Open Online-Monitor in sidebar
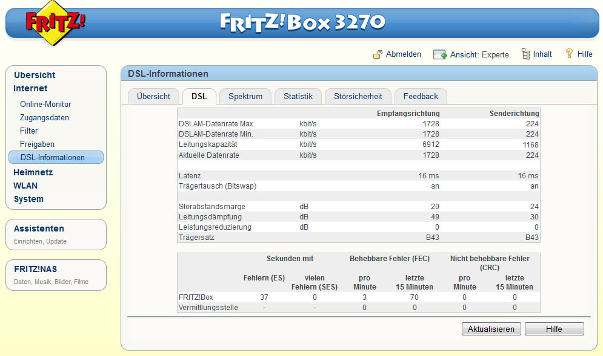The height and width of the screenshot is (356, 603). coord(45,104)
